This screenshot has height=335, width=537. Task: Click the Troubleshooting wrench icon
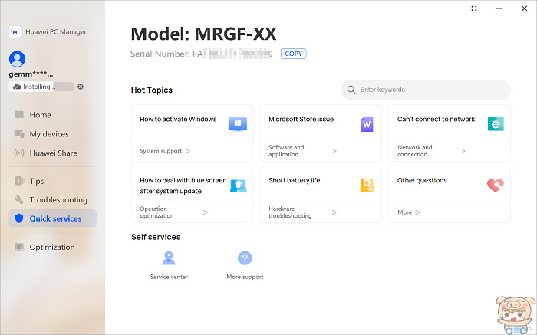tap(19, 199)
